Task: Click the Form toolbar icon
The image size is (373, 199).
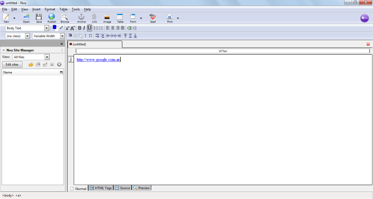Action: (133, 18)
